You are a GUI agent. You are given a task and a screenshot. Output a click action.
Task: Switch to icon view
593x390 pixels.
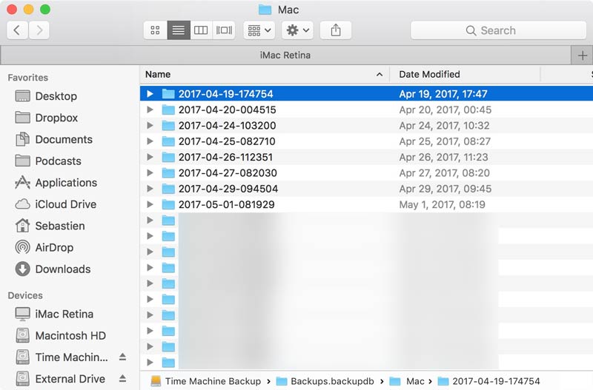155,30
